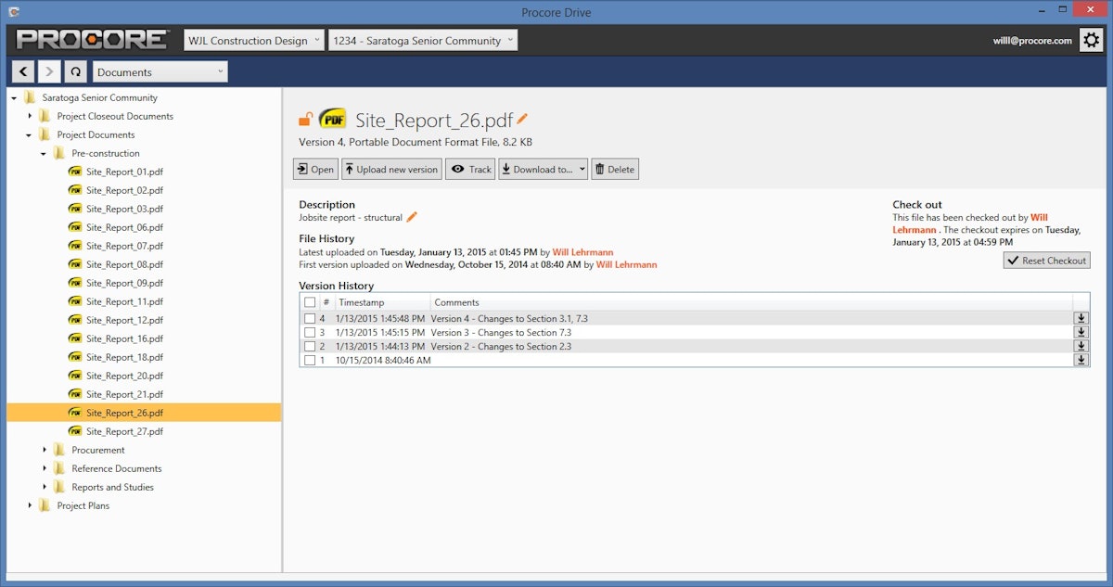Download version 4 using row arrow icon
Image resolution: width=1113 pixels, height=587 pixels.
pyautogui.click(x=1081, y=318)
